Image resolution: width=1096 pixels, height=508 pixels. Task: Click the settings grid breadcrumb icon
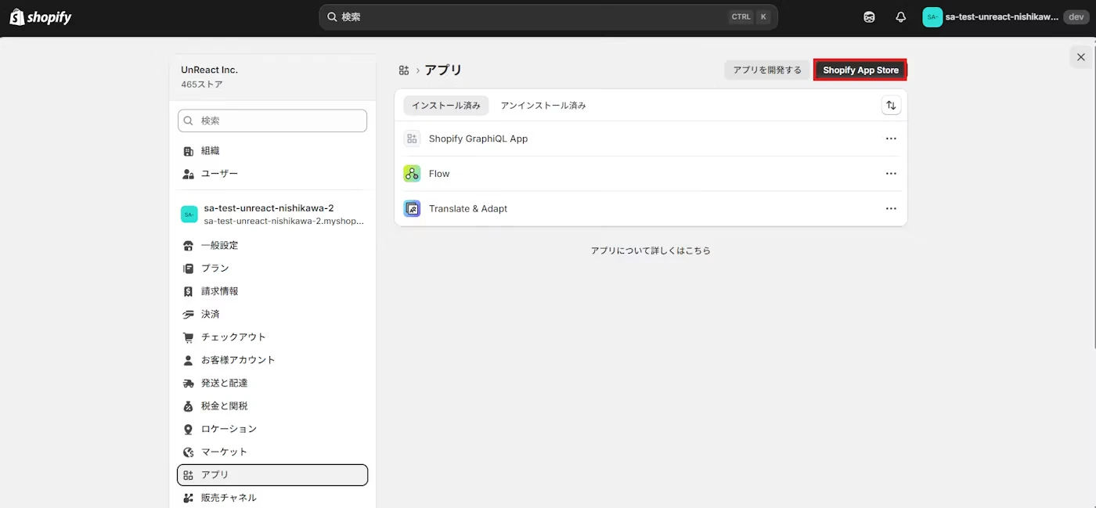point(404,70)
